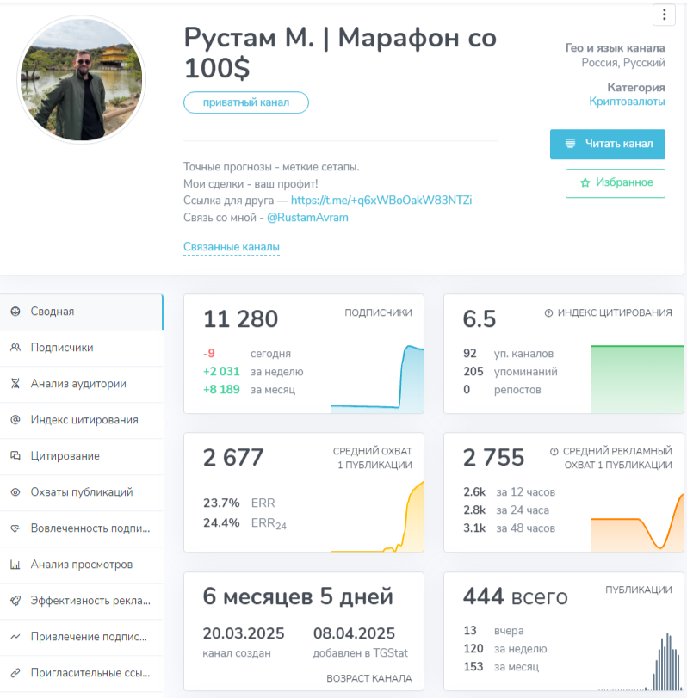
Task: Click 6 месяцев 5 дней channel age
Action: 298,596
